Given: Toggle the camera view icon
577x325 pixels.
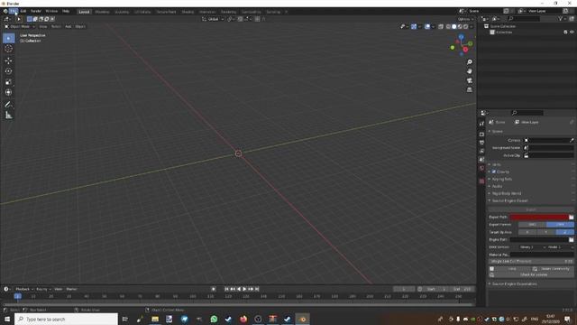Looking at the screenshot, I should click(x=469, y=80).
